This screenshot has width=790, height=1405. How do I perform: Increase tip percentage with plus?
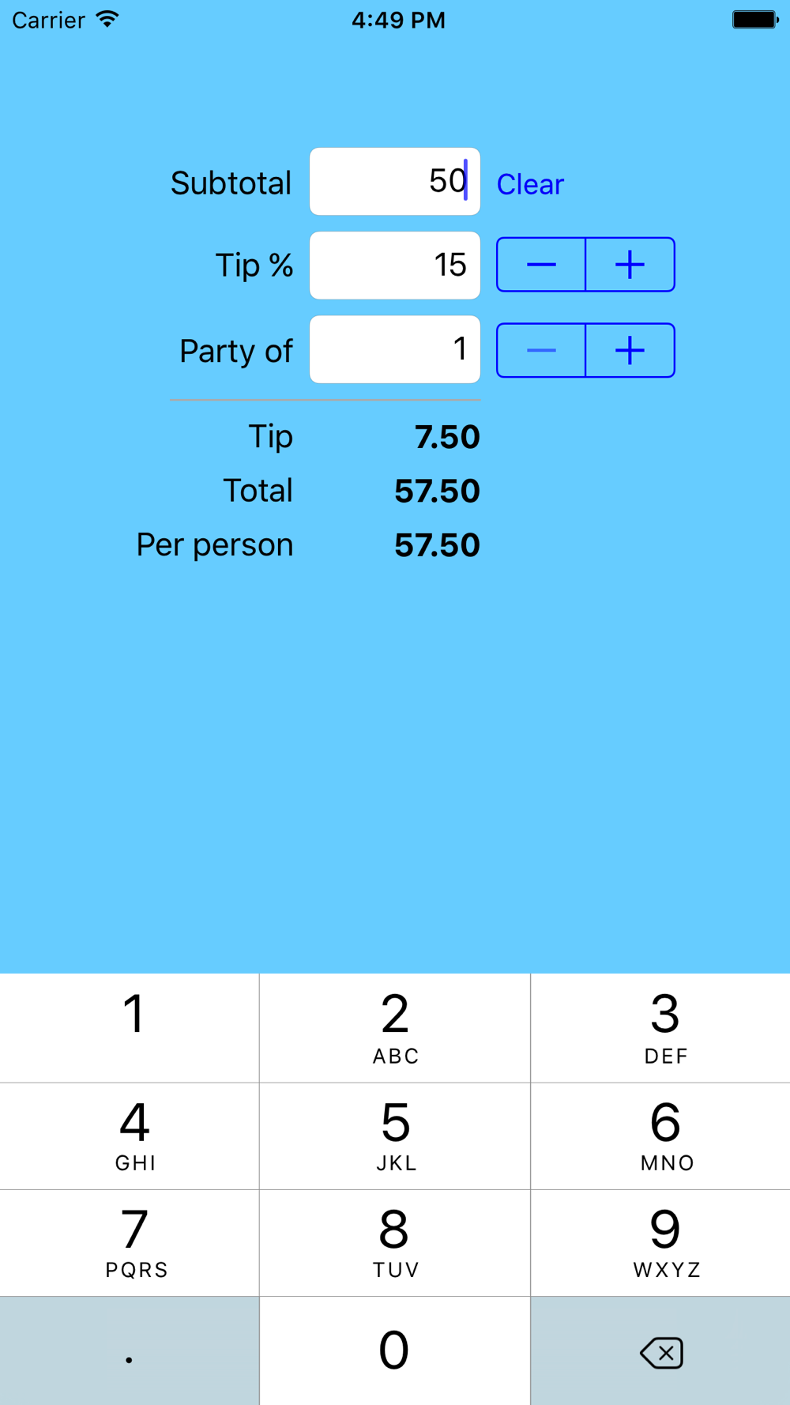(630, 265)
